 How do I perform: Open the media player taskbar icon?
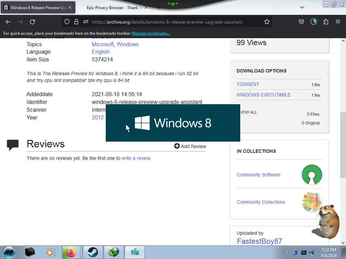click(x=50, y=252)
